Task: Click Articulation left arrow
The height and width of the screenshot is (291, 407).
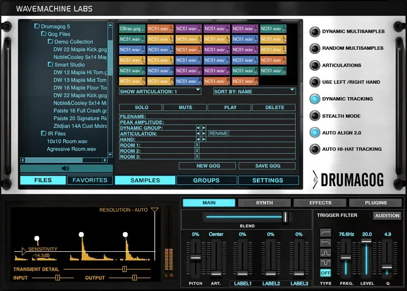Action: pyautogui.click(x=198, y=133)
